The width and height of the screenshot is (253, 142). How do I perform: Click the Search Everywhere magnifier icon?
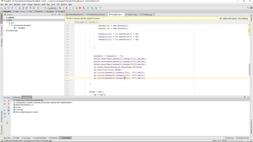248,8
